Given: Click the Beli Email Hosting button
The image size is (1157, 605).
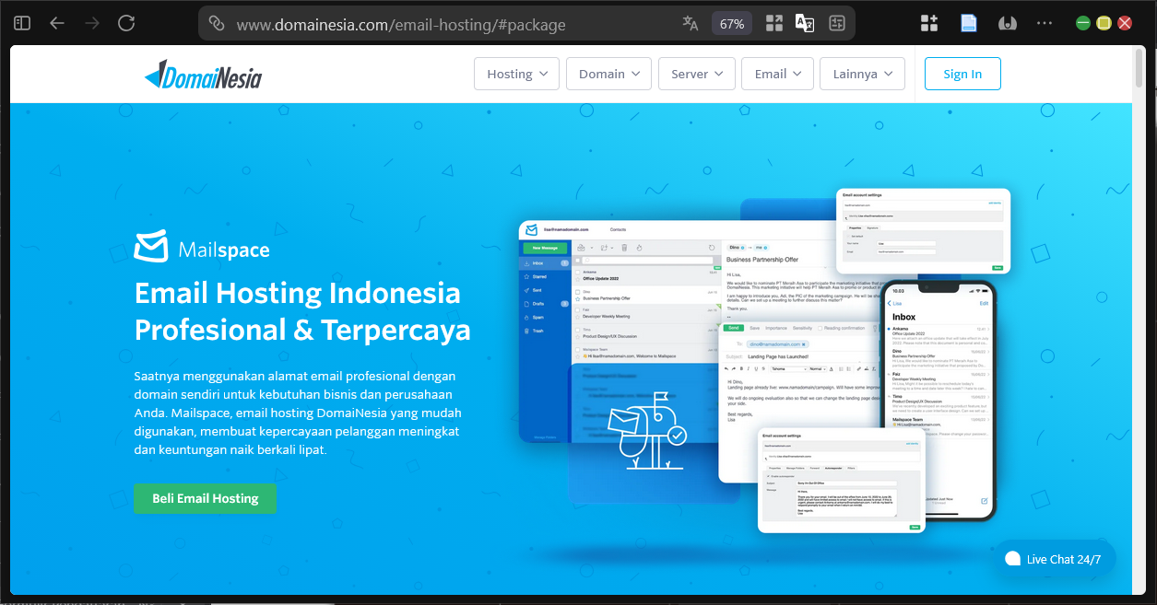Looking at the screenshot, I should 205,498.
